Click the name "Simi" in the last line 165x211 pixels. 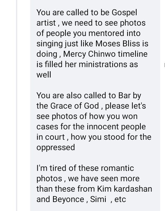[x=98, y=199]
